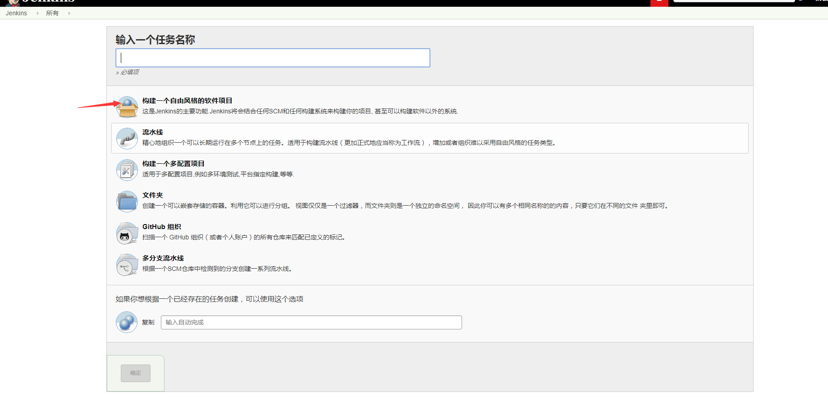This screenshot has width=828, height=414.
Task: Click the GitHub 组织 octocat icon
Action: click(x=127, y=233)
